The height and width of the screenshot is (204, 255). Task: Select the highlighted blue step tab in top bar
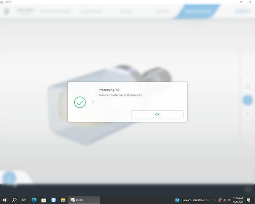point(198,11)
